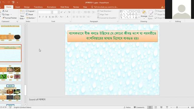Image resolution: width=194 pixels, height=109 pixels.
Task: Decrease list indent level
Action: [85, 12]
